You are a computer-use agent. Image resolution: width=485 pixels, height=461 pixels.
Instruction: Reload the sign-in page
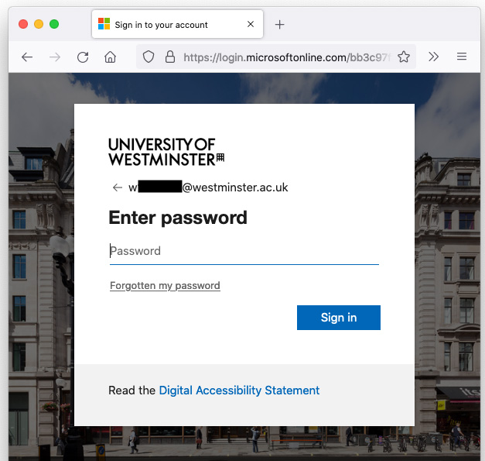(83, 57)
